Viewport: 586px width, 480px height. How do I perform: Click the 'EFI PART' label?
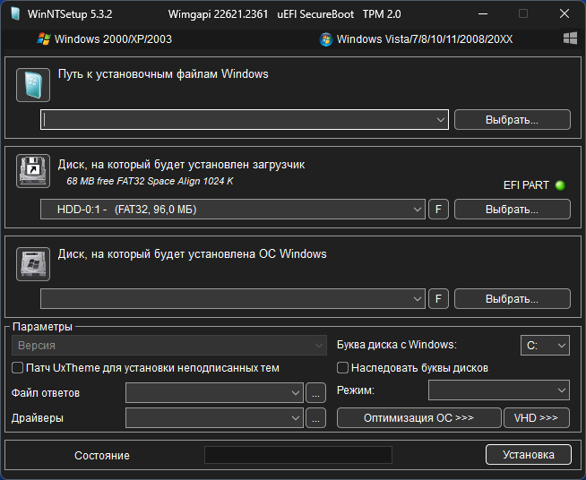click(526, 185)
